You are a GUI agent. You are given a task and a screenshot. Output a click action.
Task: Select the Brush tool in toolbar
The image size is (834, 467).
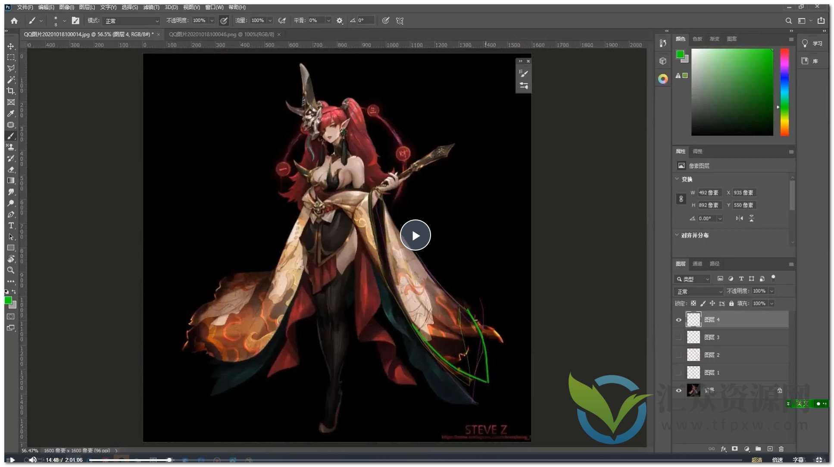click(11, 136)
